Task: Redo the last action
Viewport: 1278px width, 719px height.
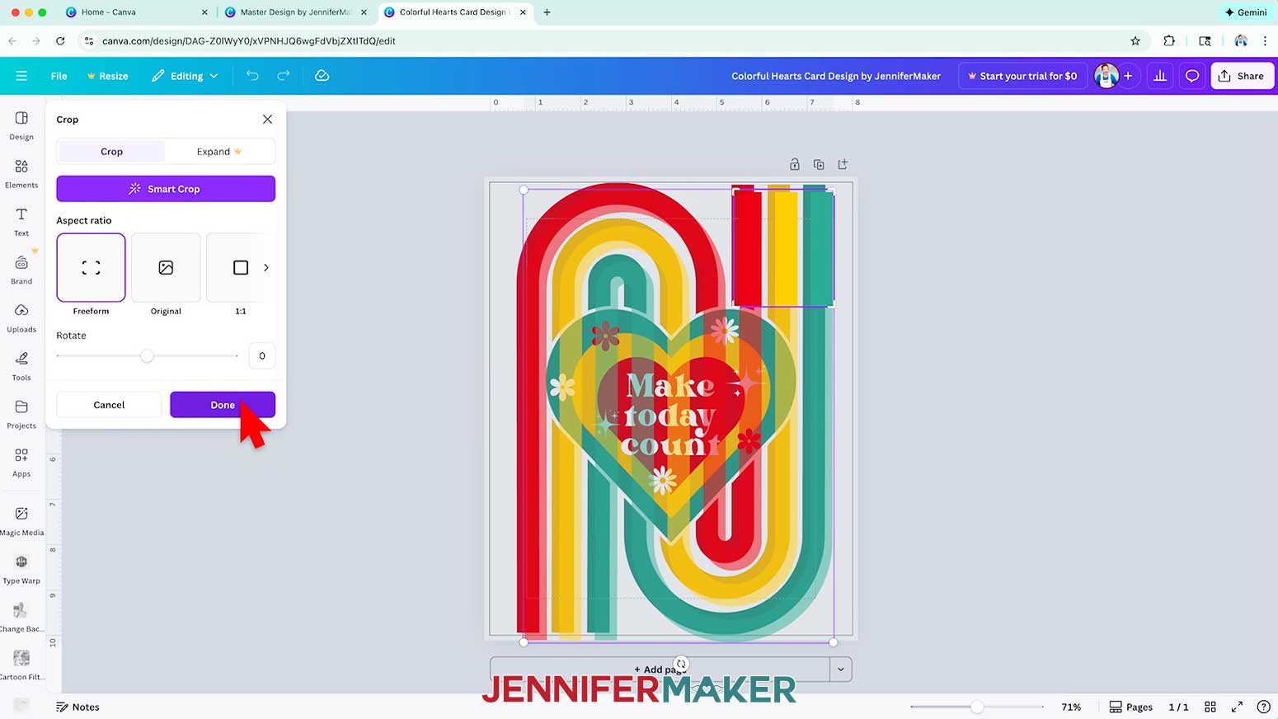Action: [x=283, y=76]
